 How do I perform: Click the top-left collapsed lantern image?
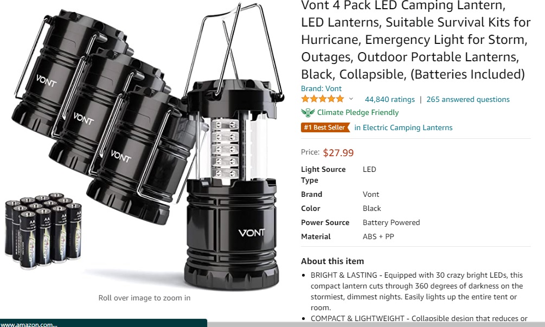(69, 73)
